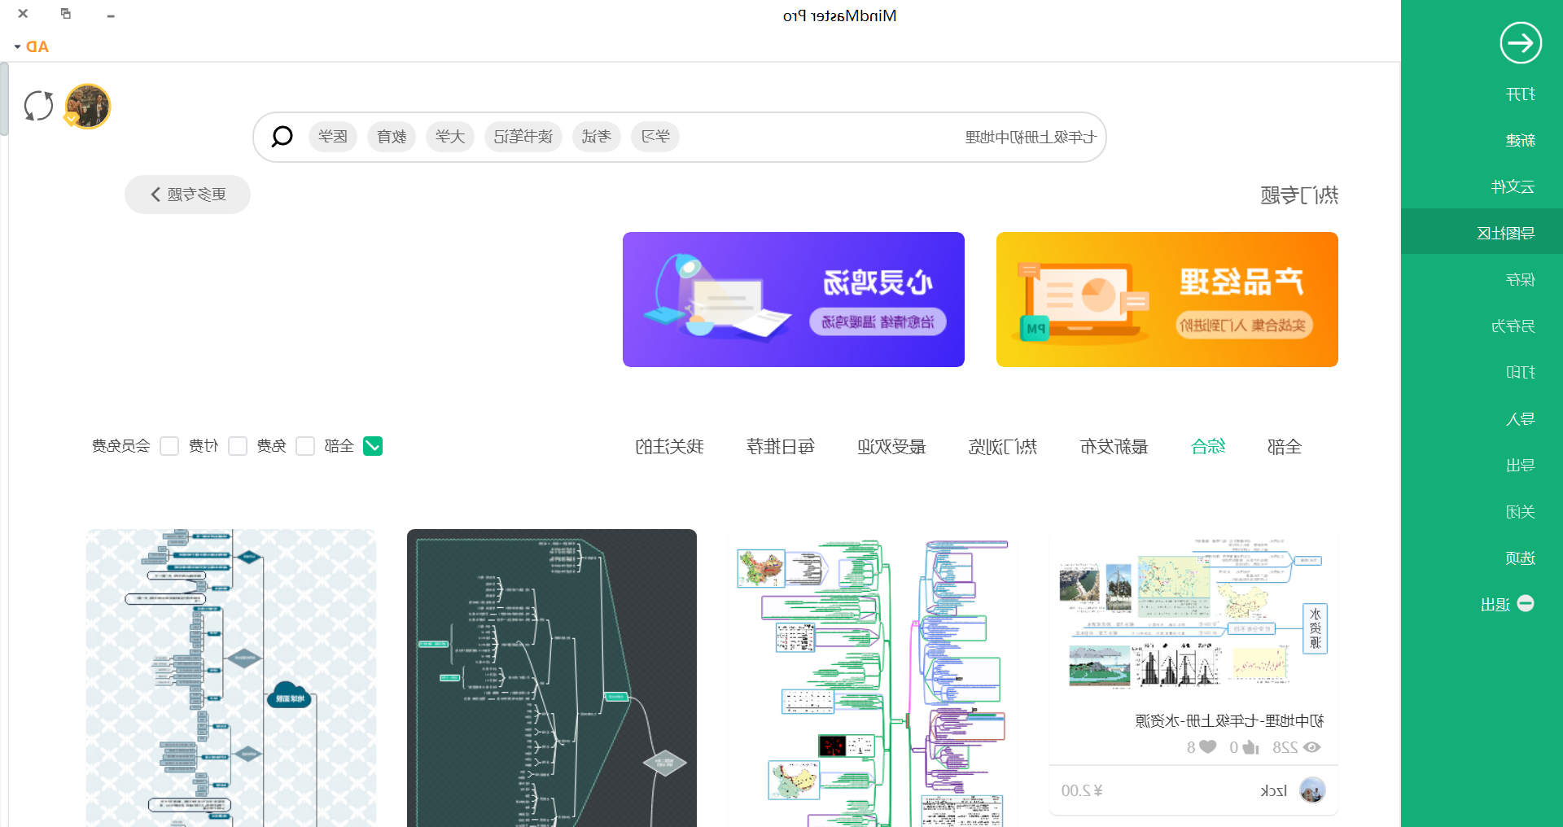This screenshot has width=1563, height=827.
Task: Enable the 会员免费 checkbox filter
Action: [x=169, y=446]
